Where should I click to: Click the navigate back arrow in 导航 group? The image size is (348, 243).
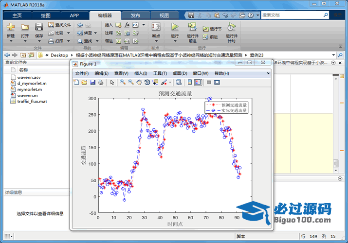point(80,25)
